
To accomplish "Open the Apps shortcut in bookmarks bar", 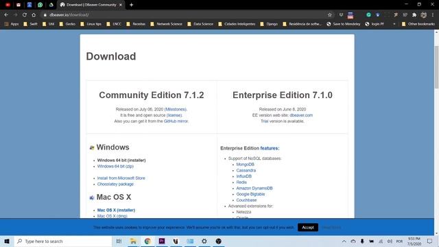I will [12, 24].
